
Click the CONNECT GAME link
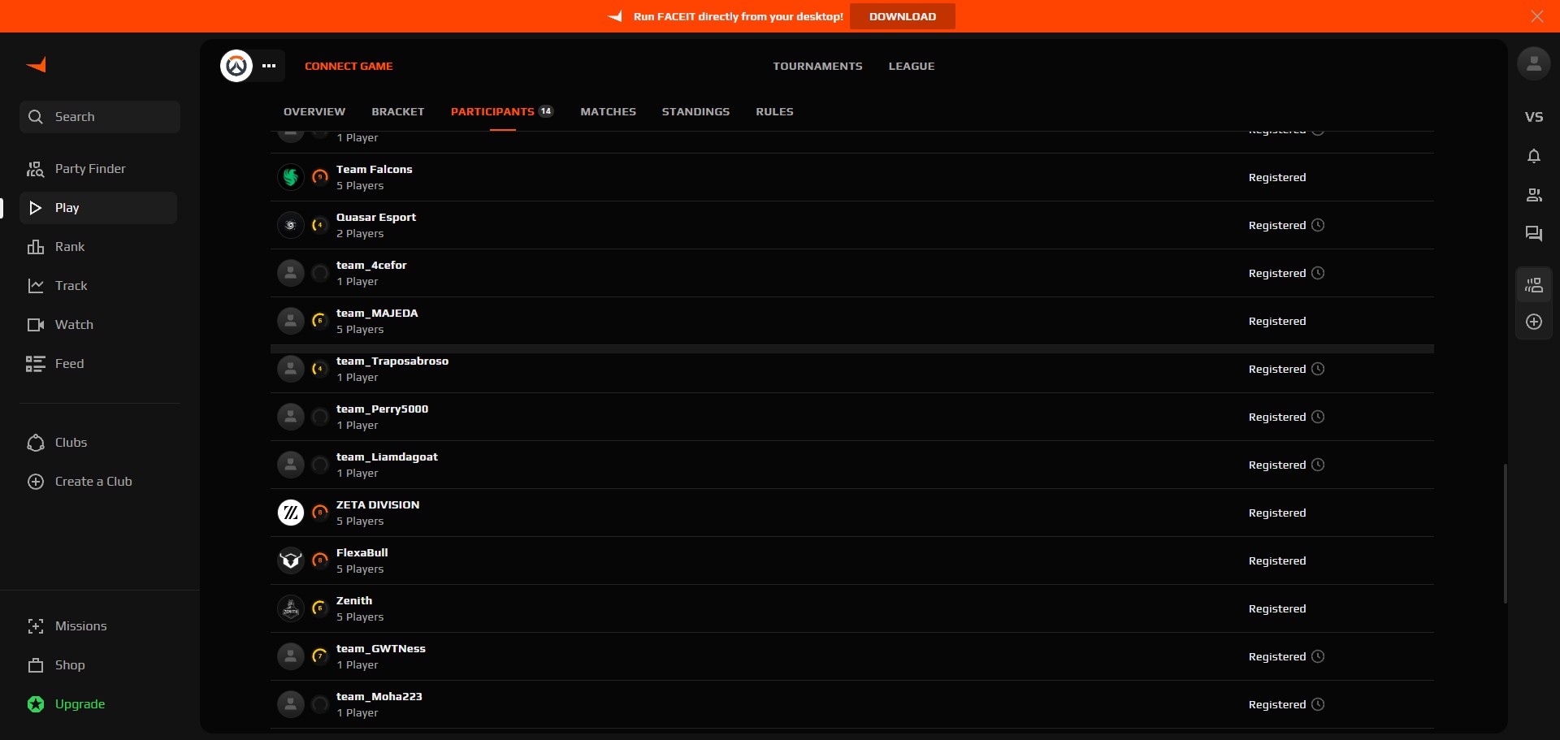coord(349,66)
